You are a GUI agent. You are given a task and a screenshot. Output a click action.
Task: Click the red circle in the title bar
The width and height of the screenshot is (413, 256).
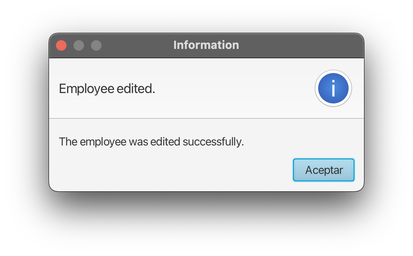(x=61, y=45)
